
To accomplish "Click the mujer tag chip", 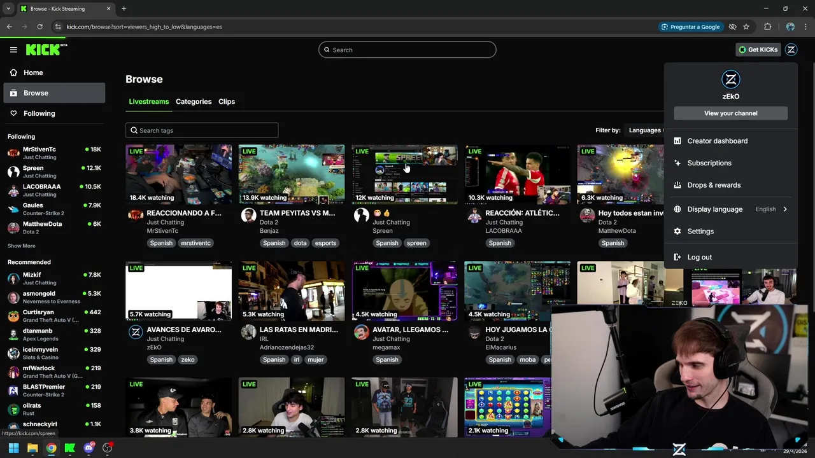I will coord(316,359).
